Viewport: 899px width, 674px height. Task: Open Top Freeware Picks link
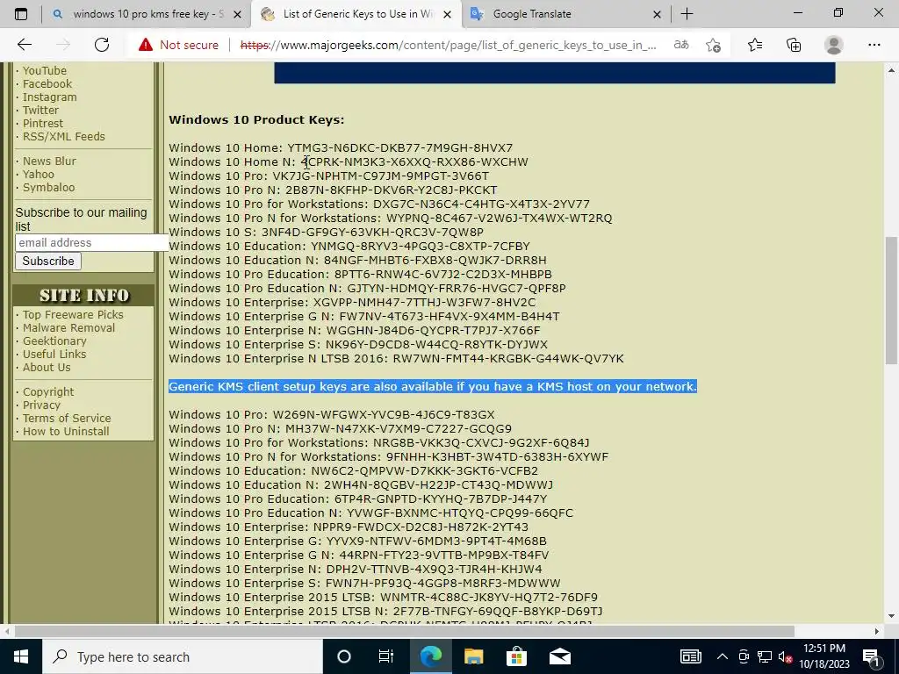click(73, 315)
